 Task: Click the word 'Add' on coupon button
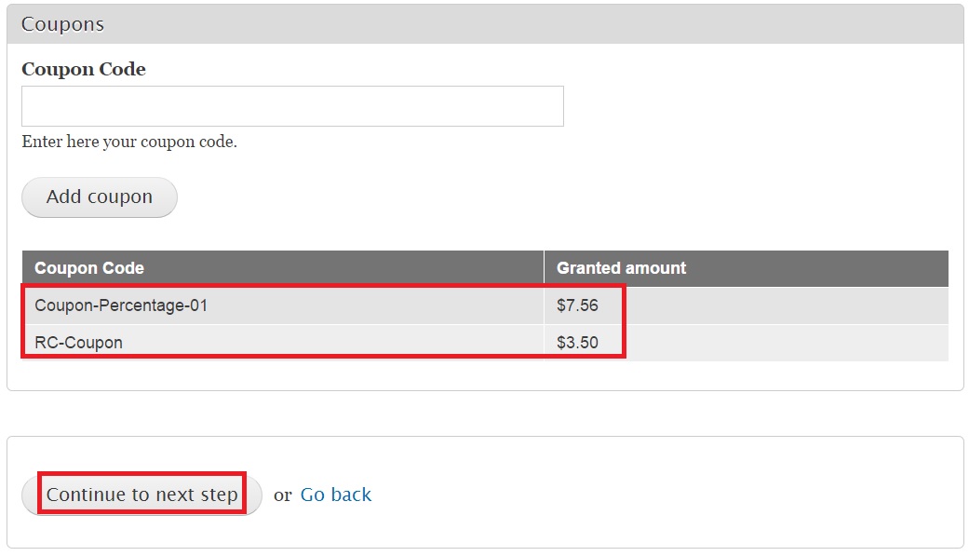click(x=64, y=197)
